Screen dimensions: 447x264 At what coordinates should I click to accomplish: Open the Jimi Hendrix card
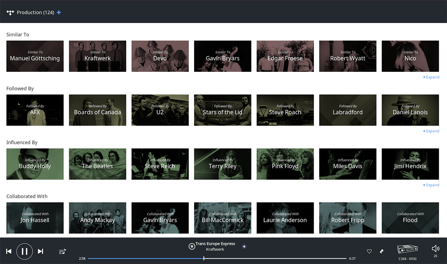pos(410,164)
